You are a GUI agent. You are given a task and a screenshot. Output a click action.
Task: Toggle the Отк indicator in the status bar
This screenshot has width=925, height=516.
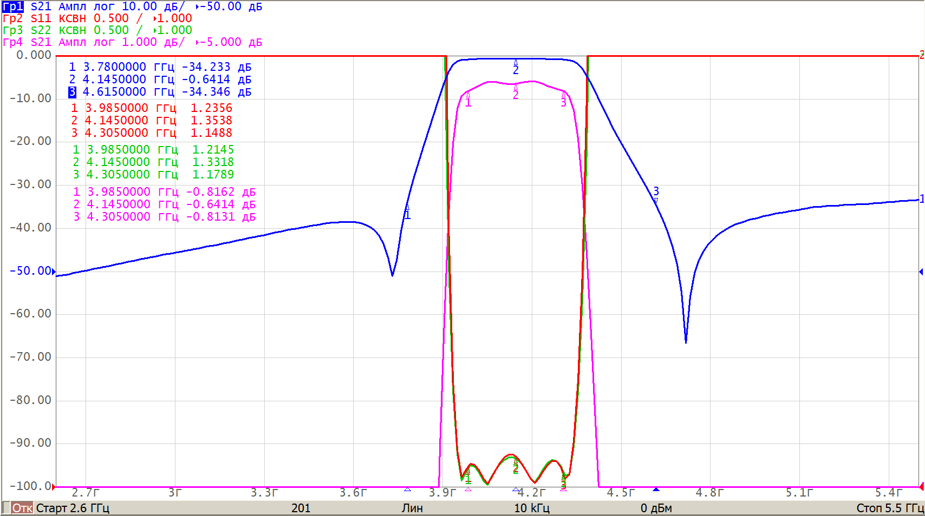pos(22,508)
